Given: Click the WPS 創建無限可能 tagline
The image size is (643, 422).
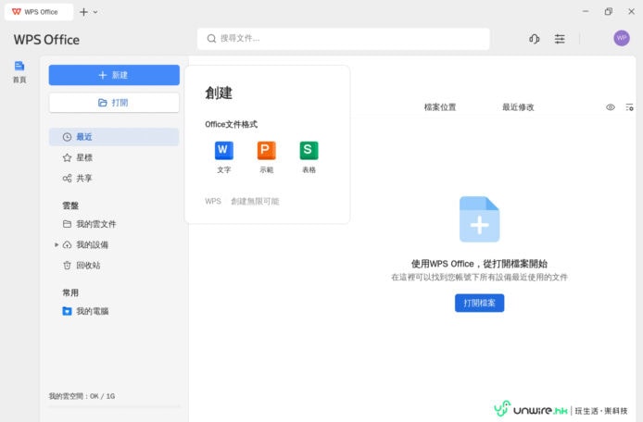Looking at the screenshot, I should (x=242, y=201).
